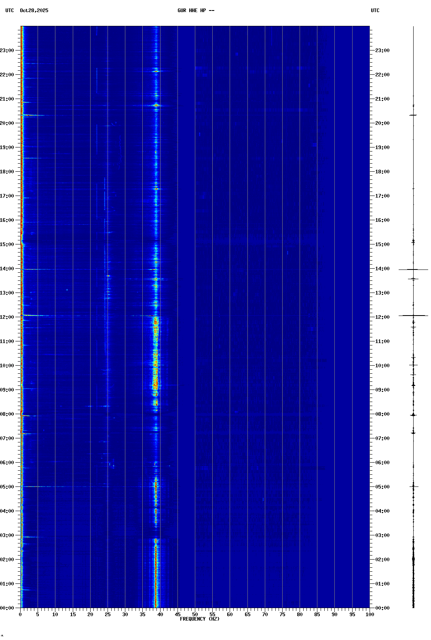431x640 pixels.
Task: Click the FREQUENCY (HZ) axis label
Action: tap(199, 619)
